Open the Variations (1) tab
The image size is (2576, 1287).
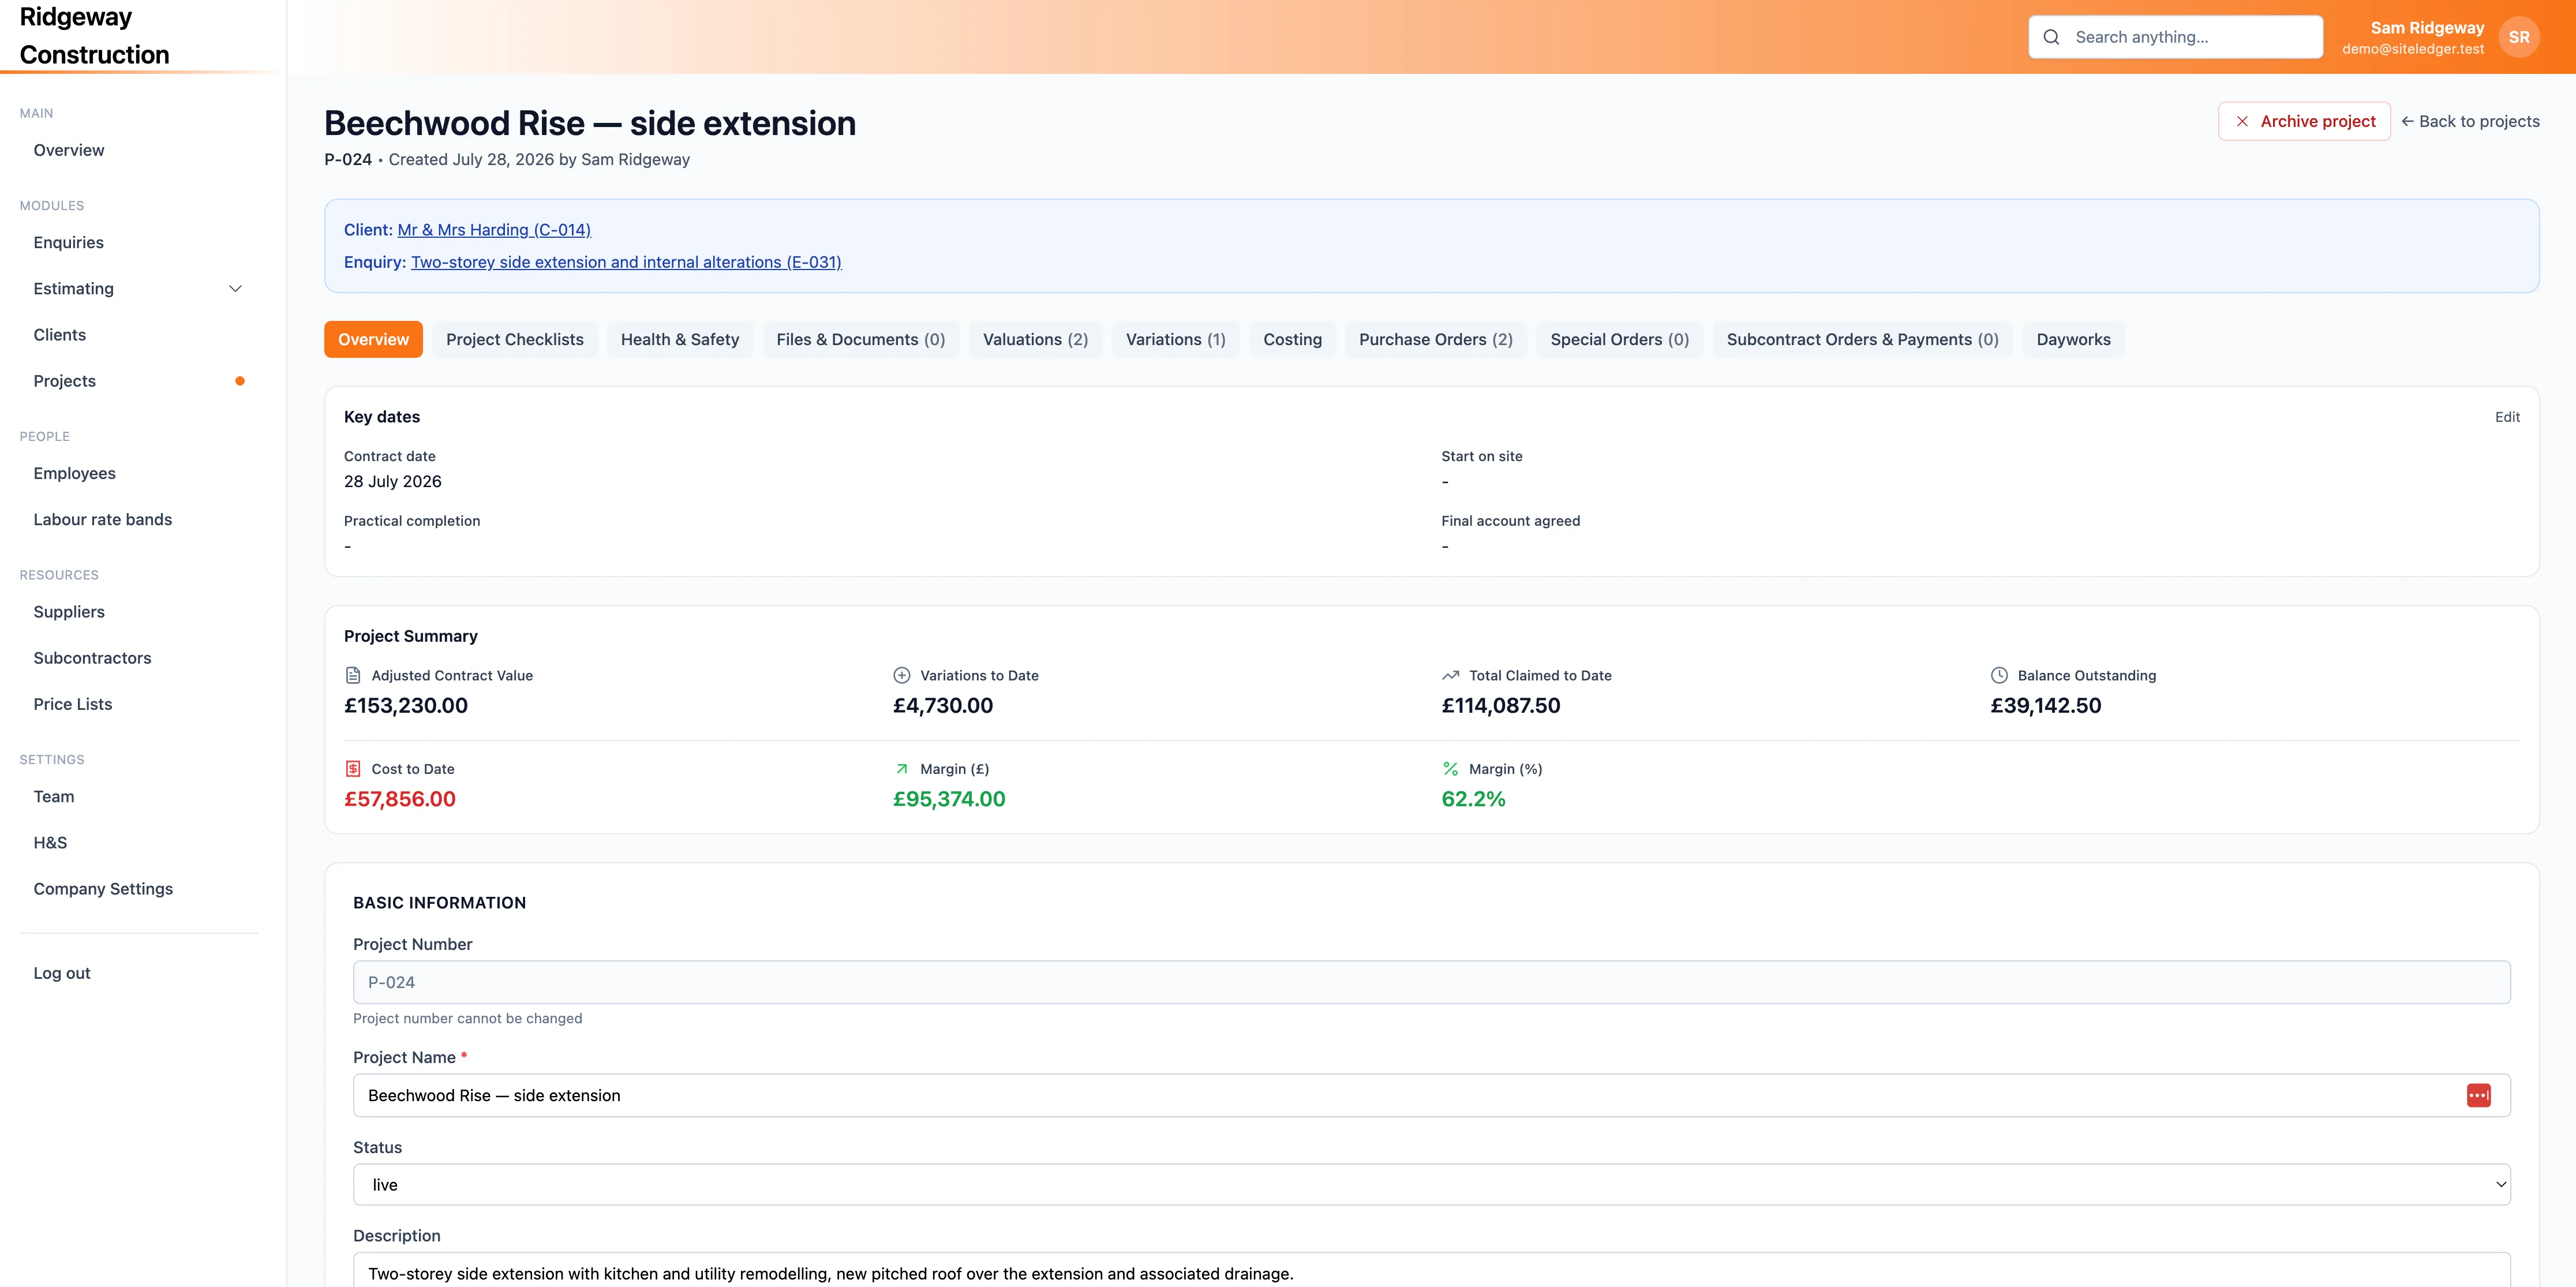click(x=1176, y=340)
